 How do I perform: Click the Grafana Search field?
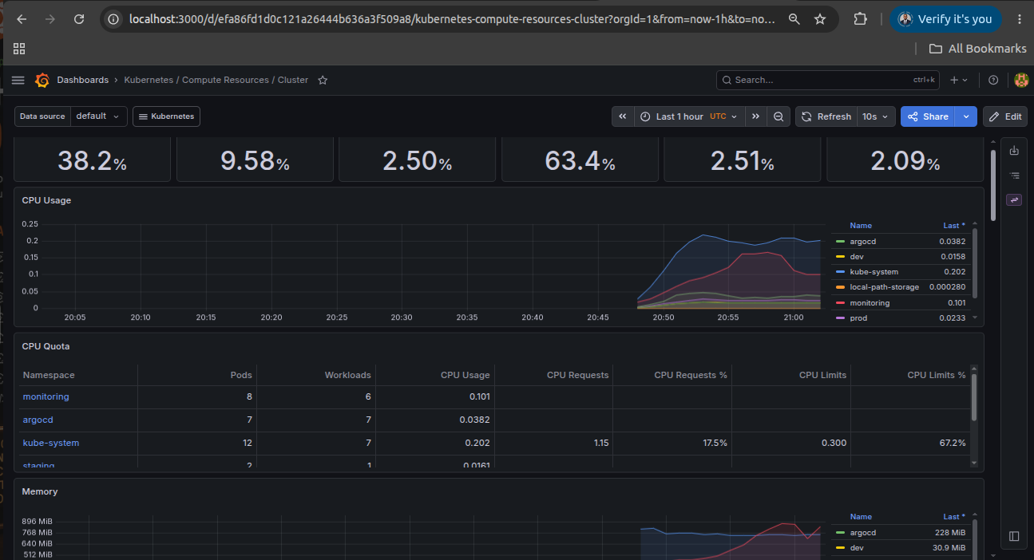coord(829,80)
